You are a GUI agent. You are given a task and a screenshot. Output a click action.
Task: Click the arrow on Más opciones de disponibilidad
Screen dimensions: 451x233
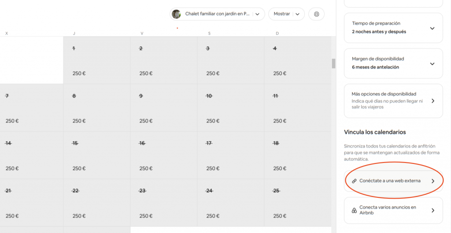(x=433, y=101)
